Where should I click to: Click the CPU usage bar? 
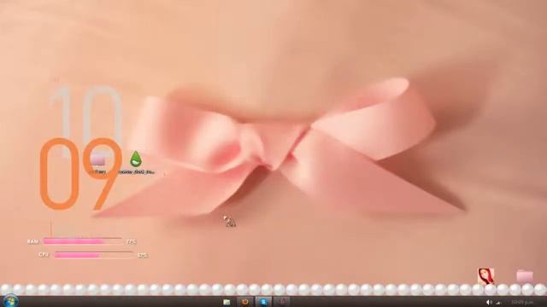[94, 255]
